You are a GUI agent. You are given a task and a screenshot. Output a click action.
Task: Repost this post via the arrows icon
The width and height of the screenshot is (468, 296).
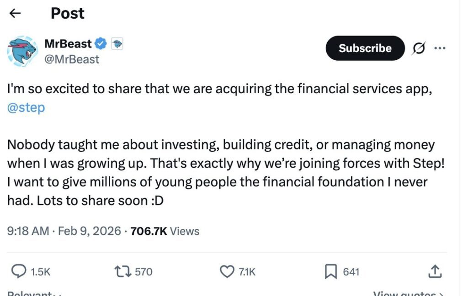coord(123,272)
